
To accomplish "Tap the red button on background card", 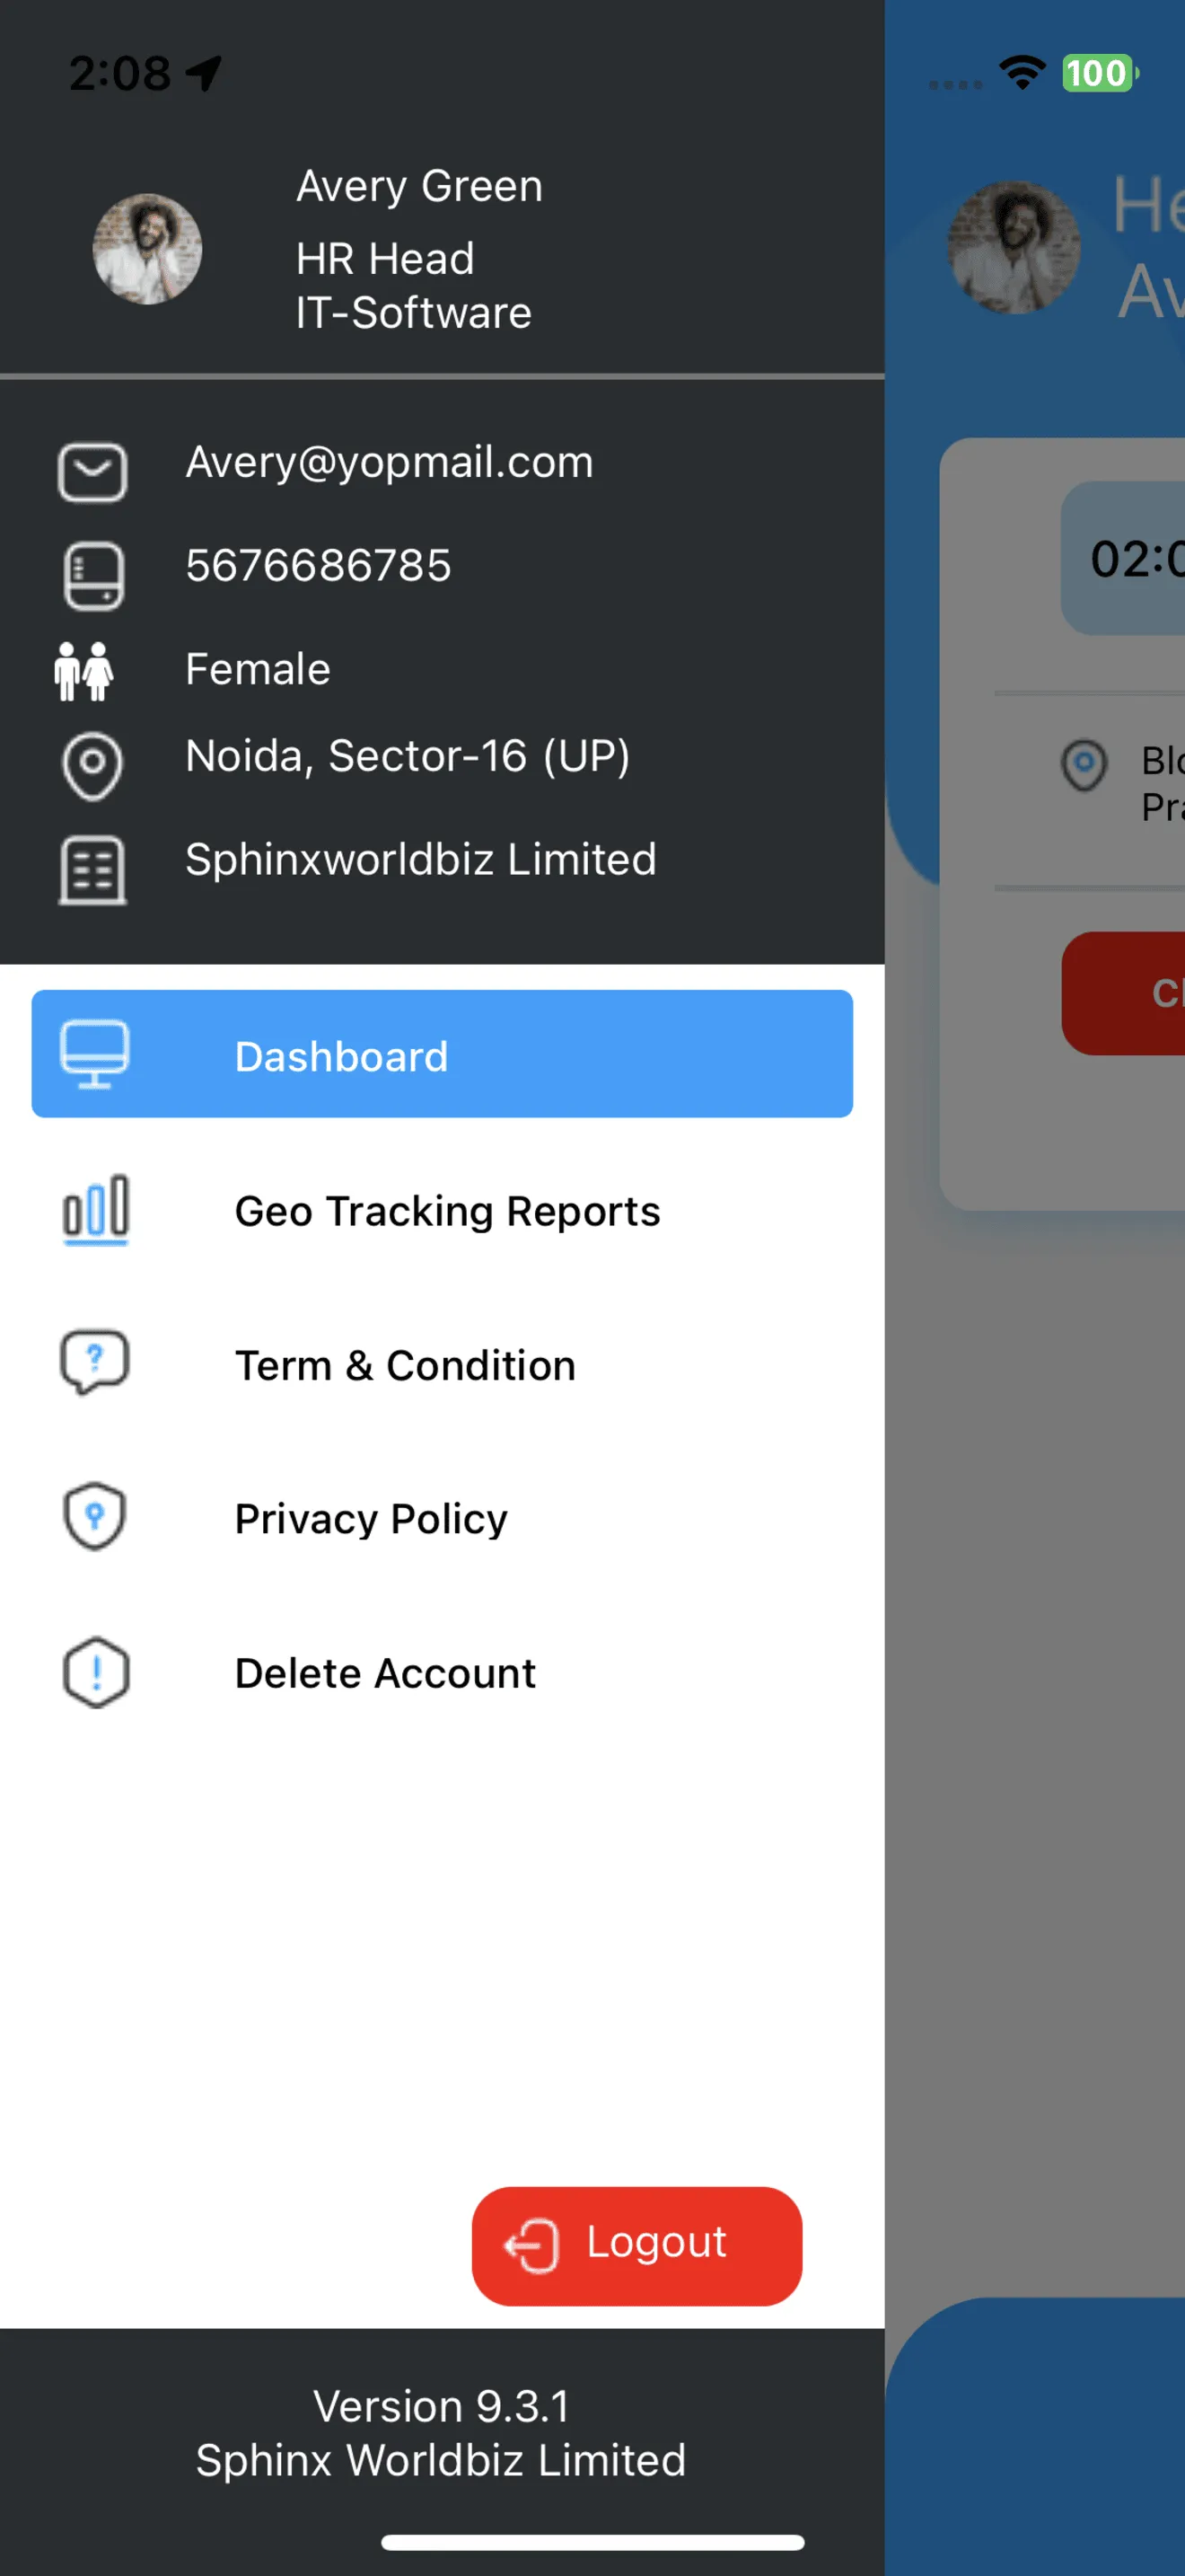I will pos(1123,993).
